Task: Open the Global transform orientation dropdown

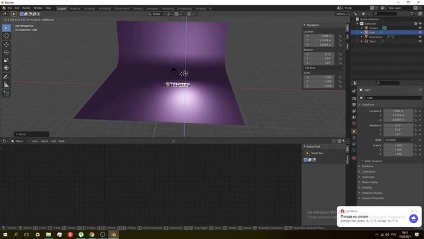Action: coord(156,14)
